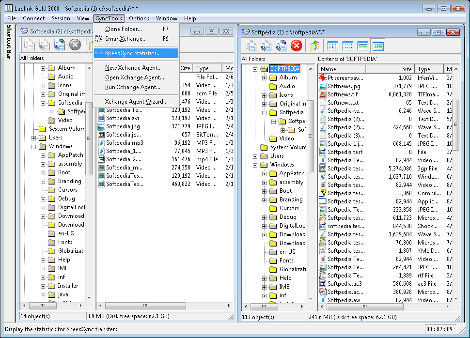The height and width of the screenshot is (338, 470).
Task: Click the Softpedia-te... Wave sound file icon
Action: (323, 111)
